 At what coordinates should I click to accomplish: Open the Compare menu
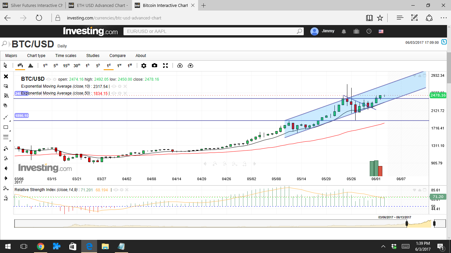coord(118,56)
